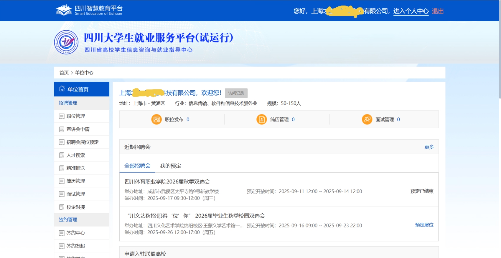Open 招聘会展位预定 in the sidebar

pyautogui.click(x=82, y=142)
